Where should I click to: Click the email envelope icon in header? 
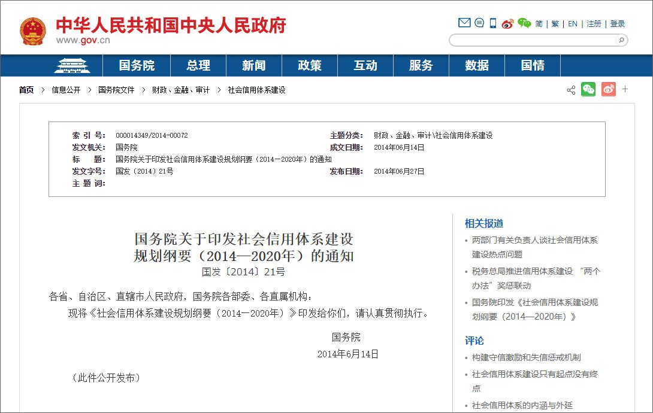click(464, 23)
